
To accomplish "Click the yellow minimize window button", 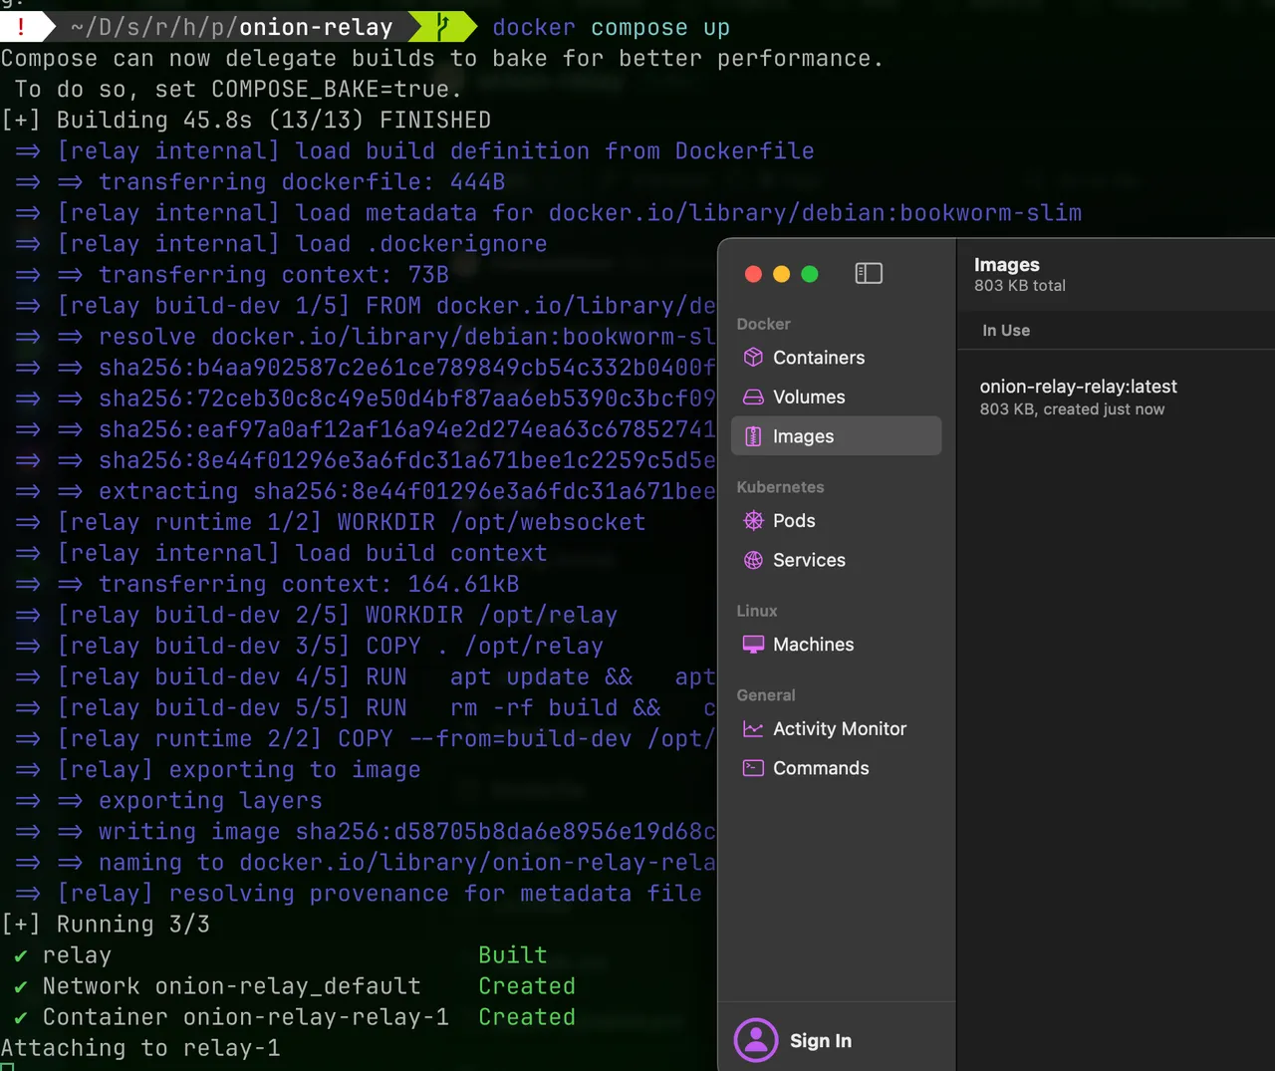I will (782, 274).
